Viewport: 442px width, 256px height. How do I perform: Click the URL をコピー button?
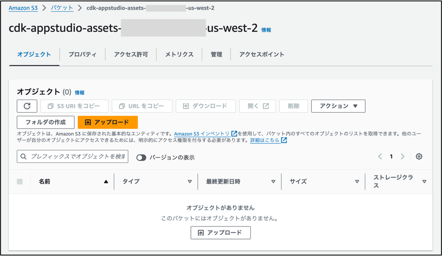142,106
